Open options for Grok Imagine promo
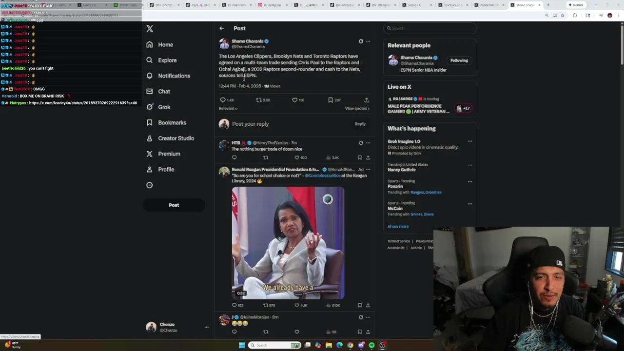The height and width of the screenshot is (351, 624). [x=470, y=141]
